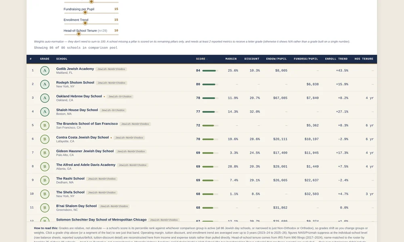
Task: Click the $22,637 fundraising value
Action: (311, 180)
